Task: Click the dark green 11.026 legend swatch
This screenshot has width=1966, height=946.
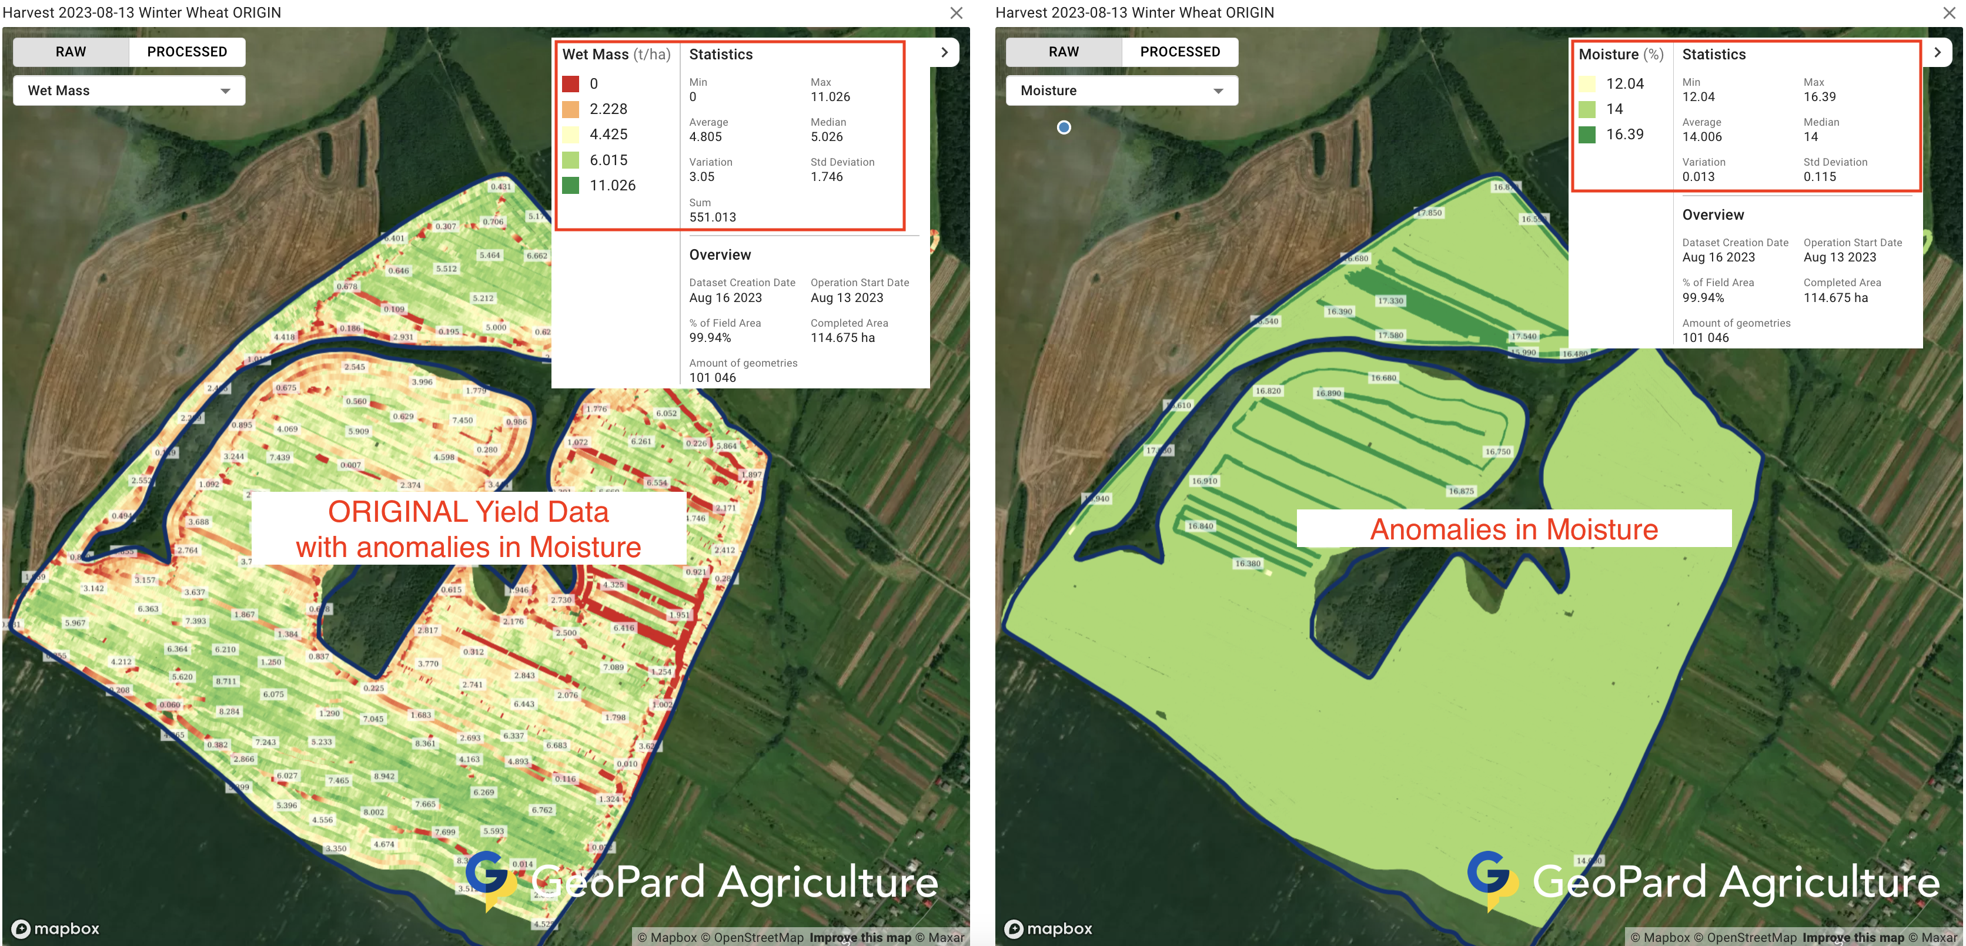Action: [570, 186]
